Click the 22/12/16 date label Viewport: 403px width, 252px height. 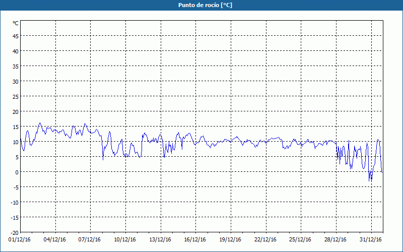pyautogui.click(x=265, y=240)
